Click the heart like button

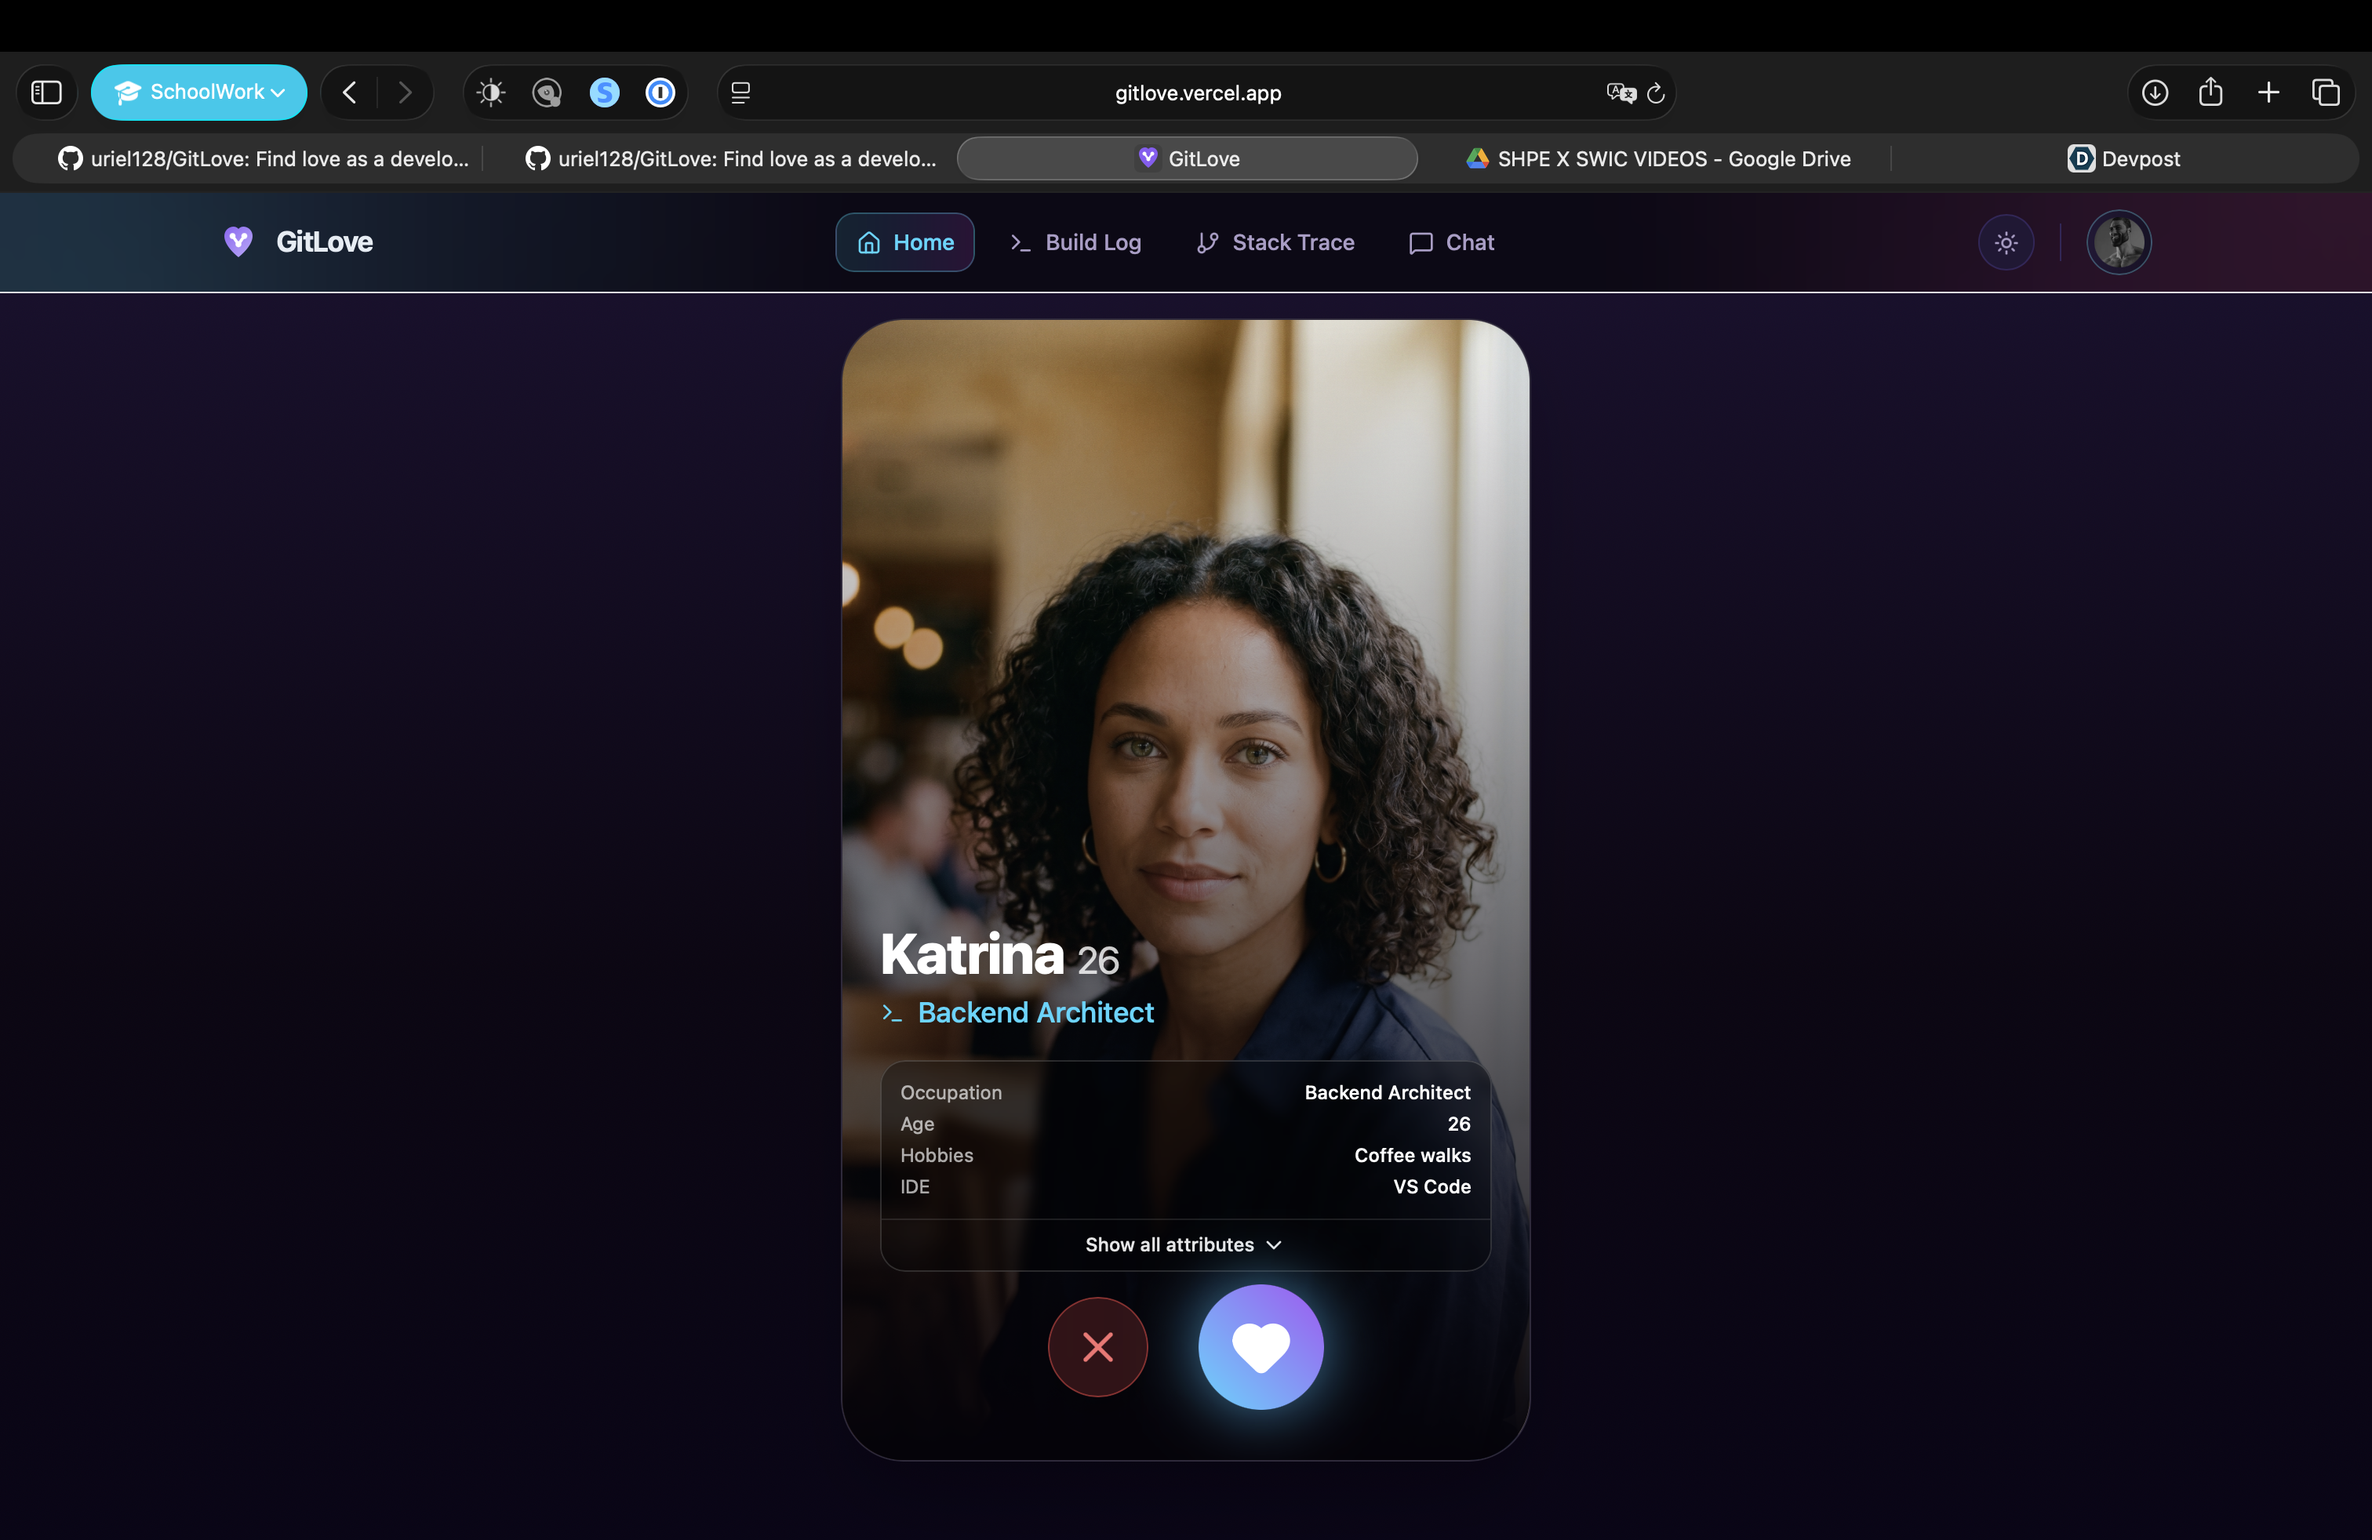pyautogui.click(x=1261, y=1347)
